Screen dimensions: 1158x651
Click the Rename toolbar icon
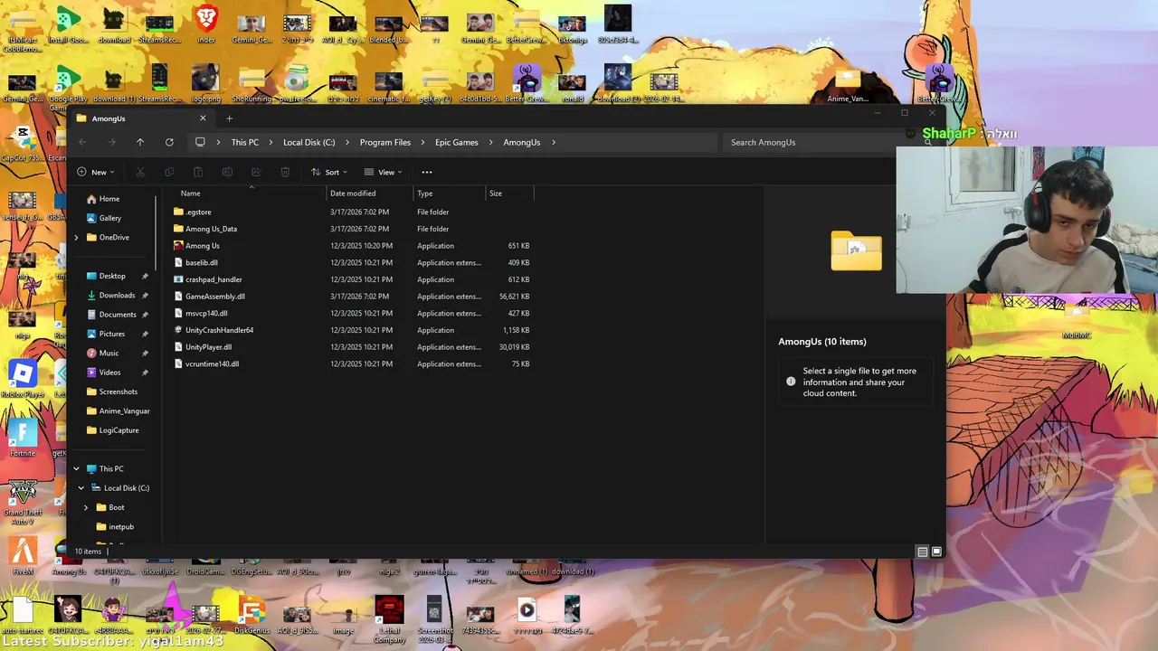227,172
